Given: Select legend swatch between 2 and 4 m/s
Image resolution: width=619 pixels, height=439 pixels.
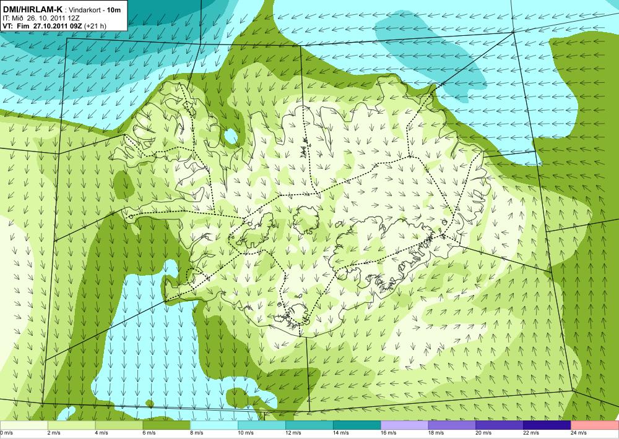Looking at the screenshot, I should coord(71,425).
